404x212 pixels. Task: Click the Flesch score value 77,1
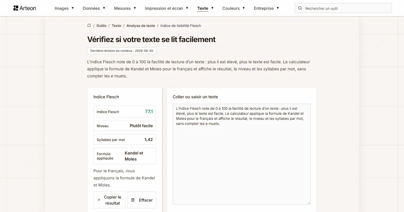click(x=149, y=111)
